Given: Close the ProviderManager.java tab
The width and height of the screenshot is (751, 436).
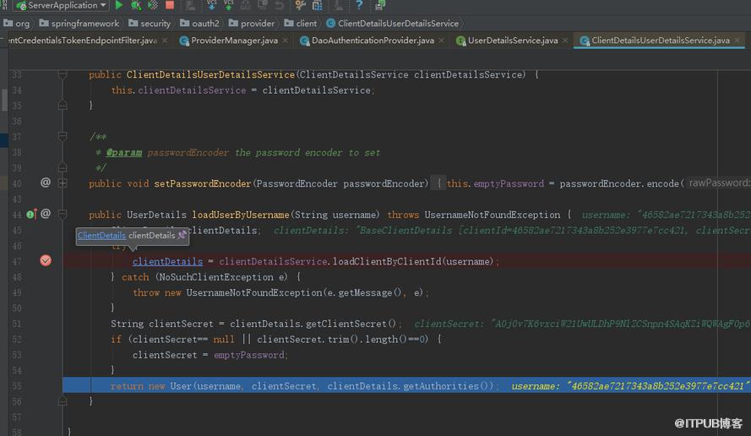Looking at the screenshot, I should click(x=286, y=41).
